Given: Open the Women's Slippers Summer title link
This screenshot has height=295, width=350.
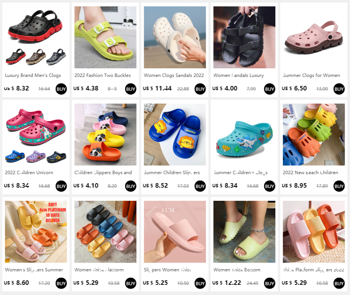Looking at the screenshot, I should click(34, 269).
